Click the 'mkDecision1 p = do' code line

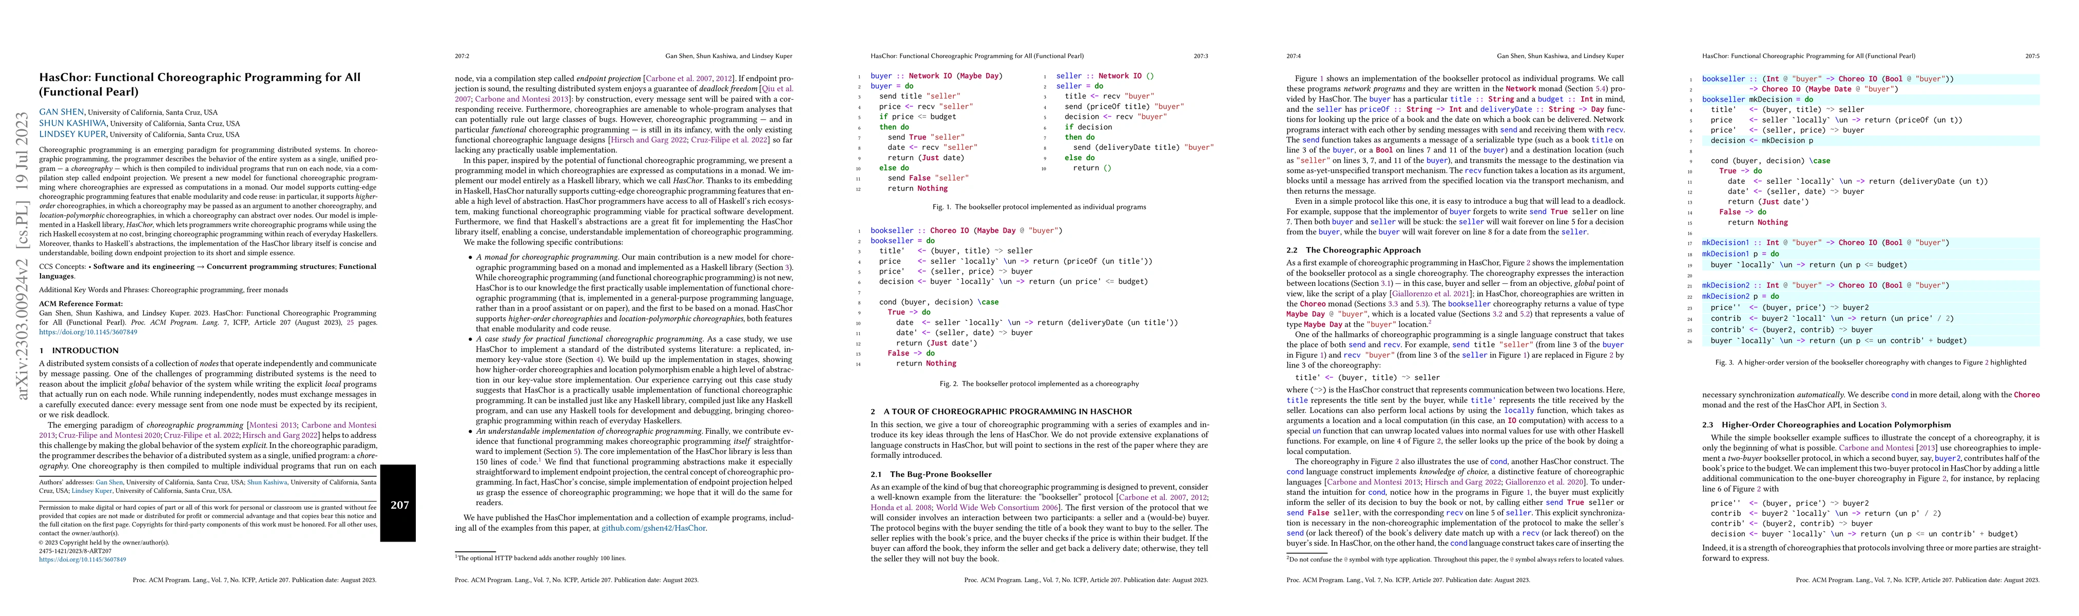point(1740,254)
